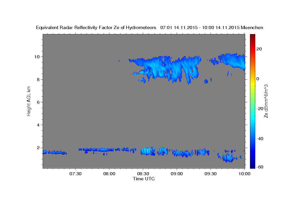This screenshot has height=202, width=303.
Task: Click the height tick label 8
Action: [38, 80]
